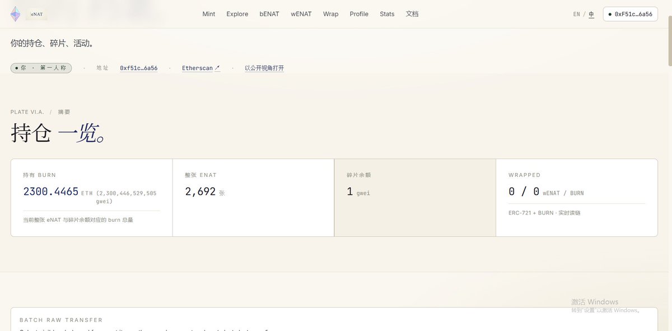Screen dimensions: 672x331
Task: Select the 碎片余额 card
Action: coord(415,198)
